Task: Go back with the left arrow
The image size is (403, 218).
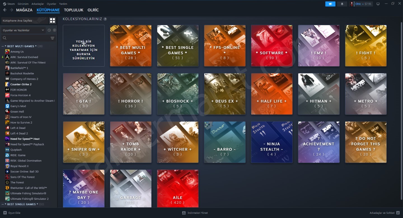Action: click(5, 10)
